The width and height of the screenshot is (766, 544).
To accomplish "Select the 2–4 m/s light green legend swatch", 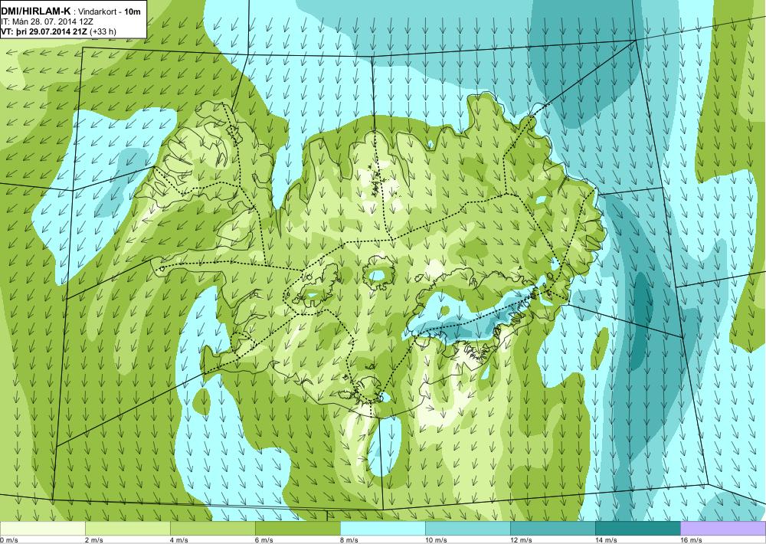I will 127,528.
